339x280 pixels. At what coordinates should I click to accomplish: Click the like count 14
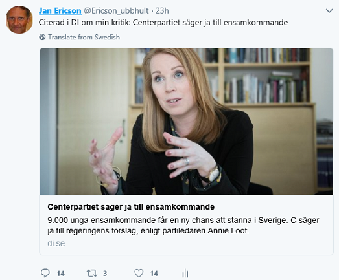click(x=154, y=274)
